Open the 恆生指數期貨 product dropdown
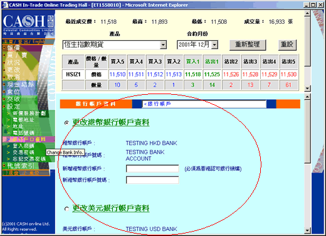The height and width of the screenshot is (236, 326). pyautogui.click(x=163, y=45)
